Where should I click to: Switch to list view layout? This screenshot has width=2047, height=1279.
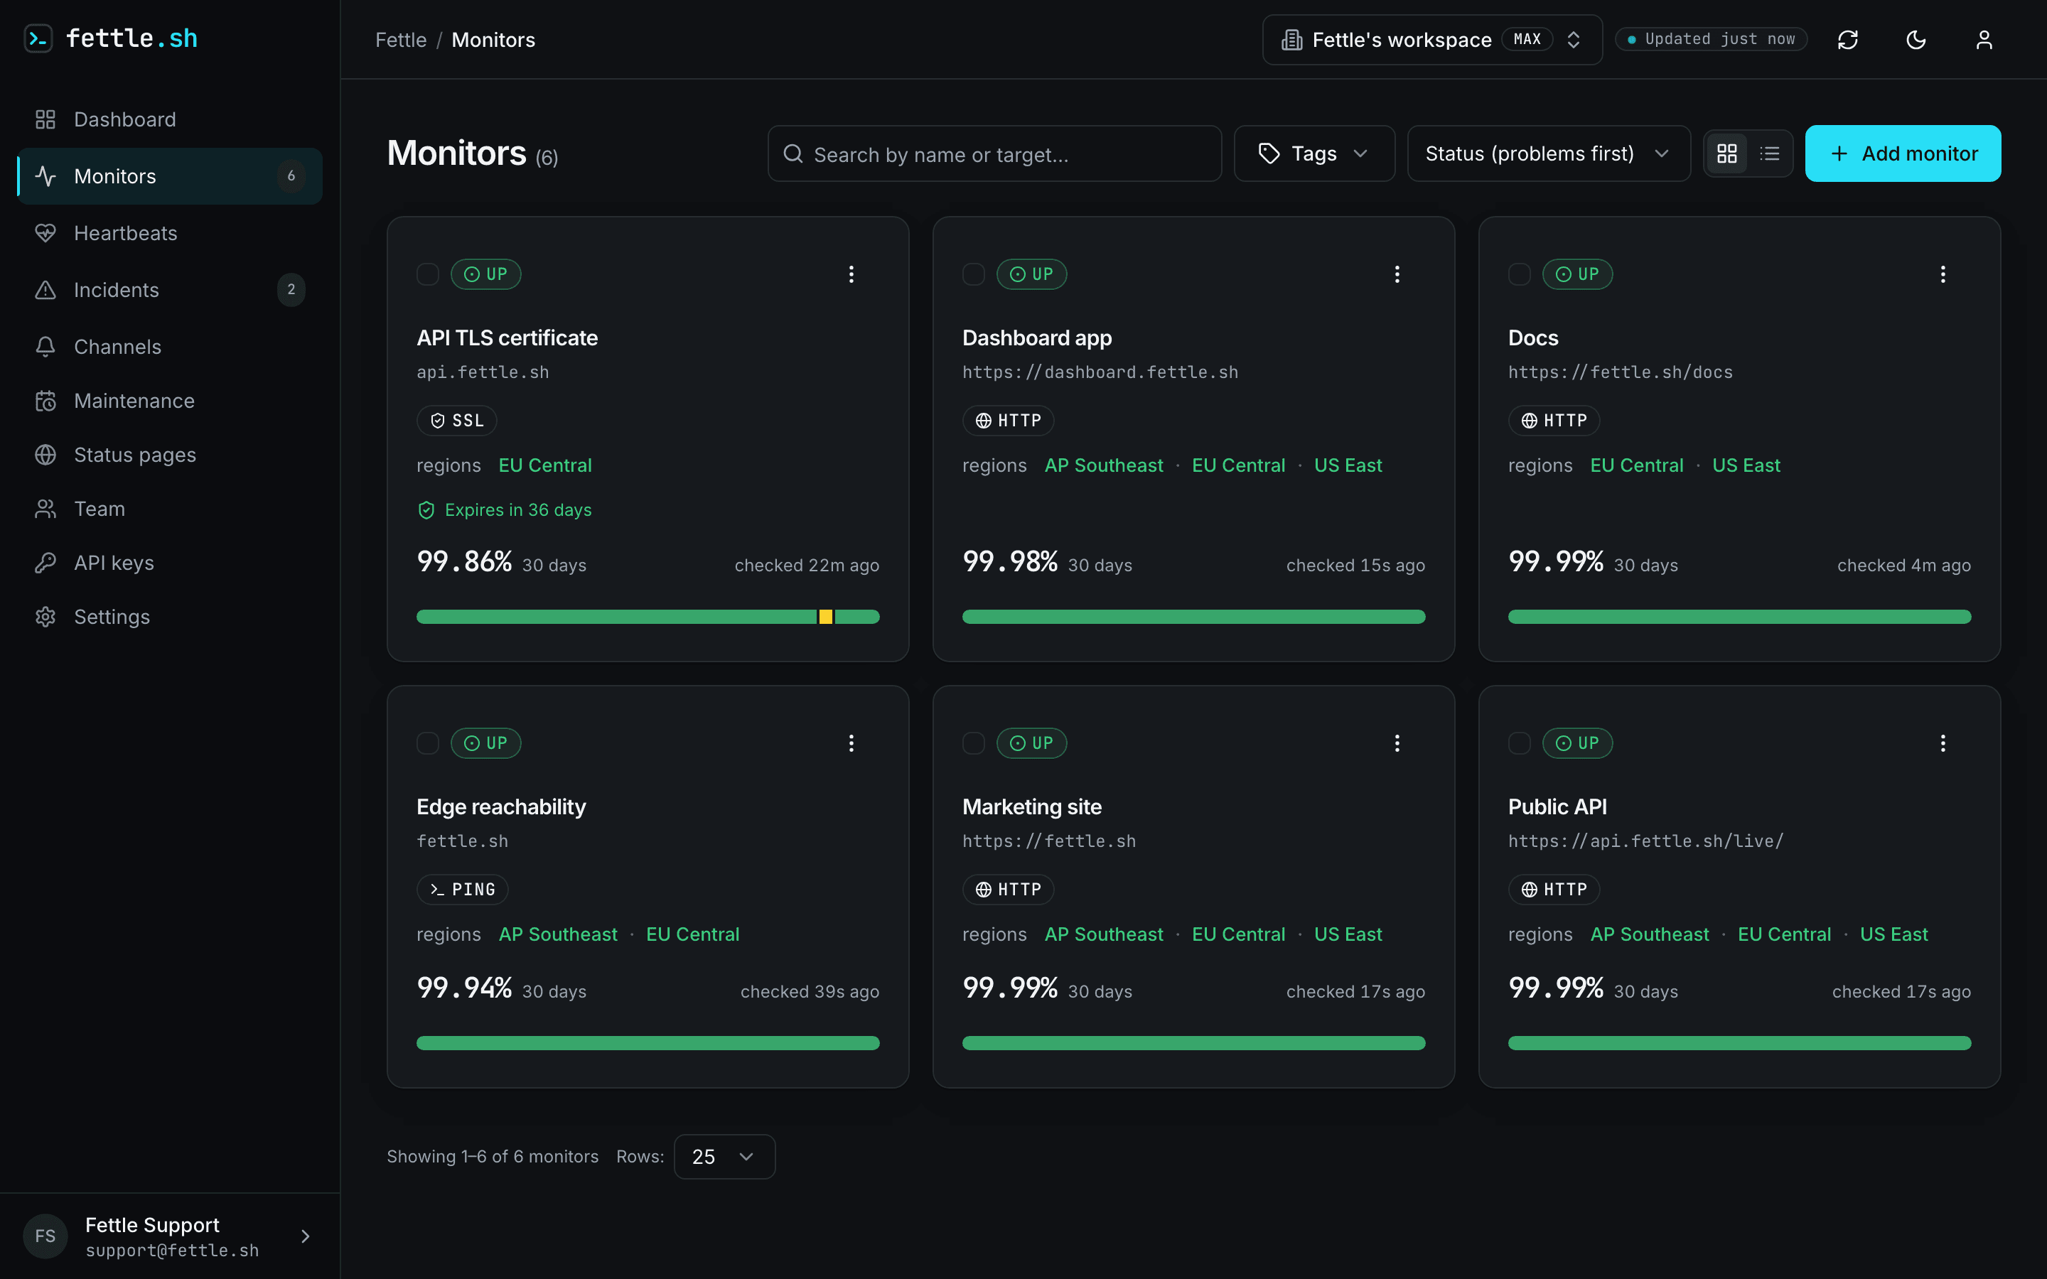click(x=1770, y=153)
